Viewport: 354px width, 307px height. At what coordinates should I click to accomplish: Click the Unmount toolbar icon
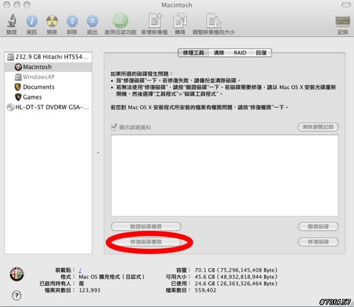click(72, 21)
